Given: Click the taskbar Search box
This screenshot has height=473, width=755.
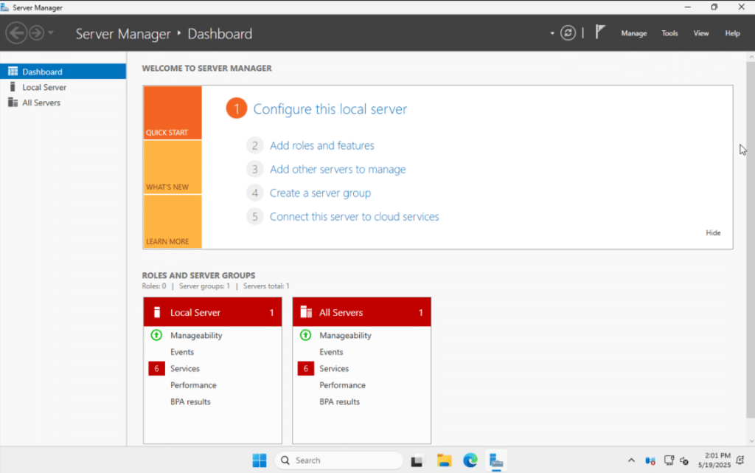Looking at the screenshot, I should coord(339,460).
